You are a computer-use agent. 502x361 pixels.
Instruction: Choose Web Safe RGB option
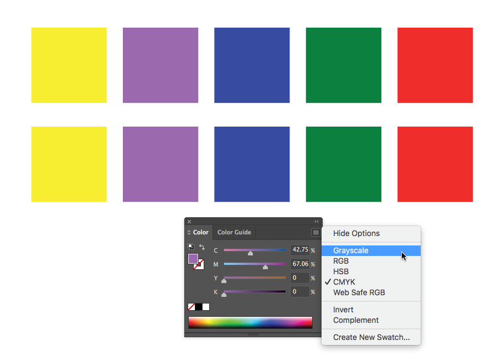pos(359,292)
